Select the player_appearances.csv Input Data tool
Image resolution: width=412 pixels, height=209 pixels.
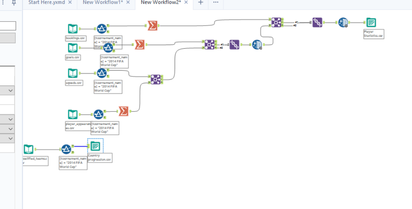point(73,114)
